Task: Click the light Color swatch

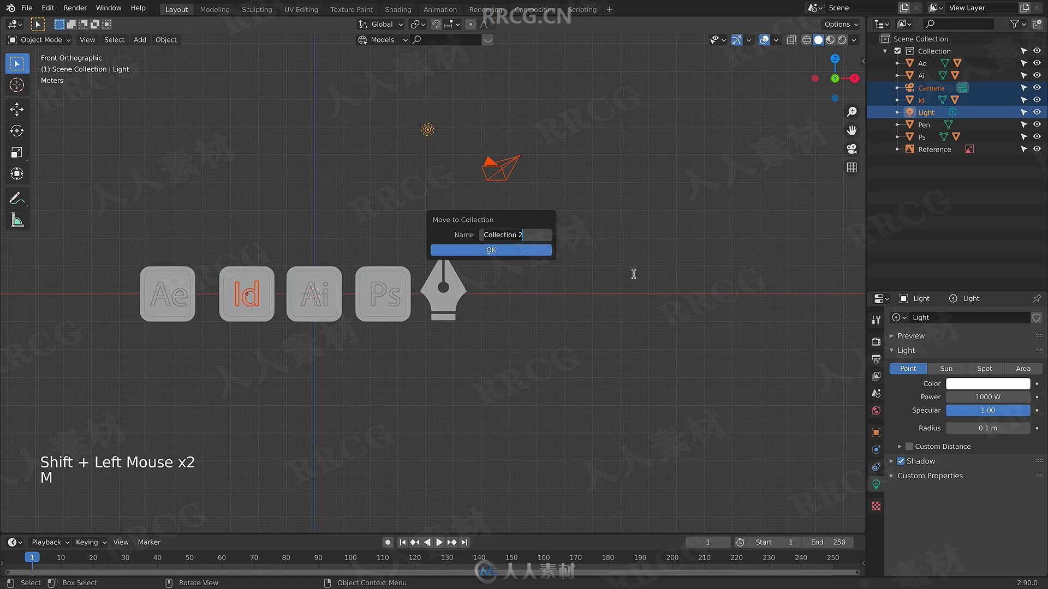Action: tap(988, 384)
